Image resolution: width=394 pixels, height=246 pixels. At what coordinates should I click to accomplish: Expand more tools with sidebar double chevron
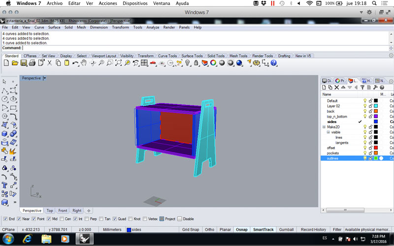(15, 202)
